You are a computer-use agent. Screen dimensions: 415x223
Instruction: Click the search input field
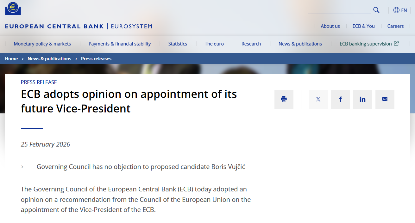tap(339, 10)
